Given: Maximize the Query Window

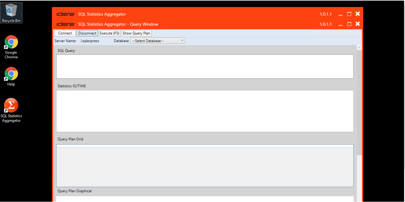Looking at the screenshot, I should pyautogui.click(x=349, y=24).
